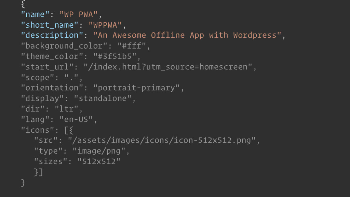Click the "scope" key
Viewport: 350px width, 197px height.
(x=37, y=78)
